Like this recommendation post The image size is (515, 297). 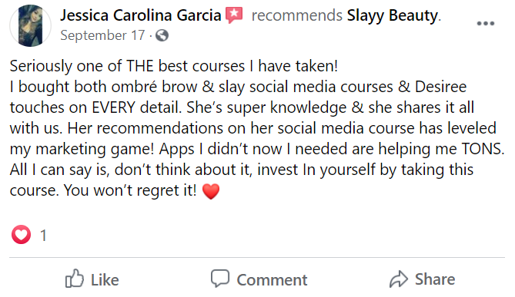point(92,279)
